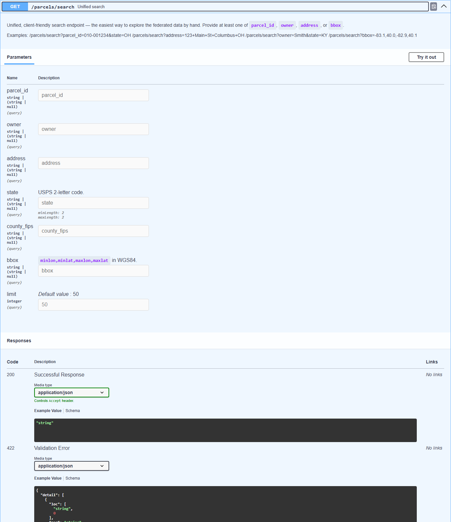The image size is (451, 522).
Task: Switch to Schema tab under 422 response
Action: click(73, 478)
